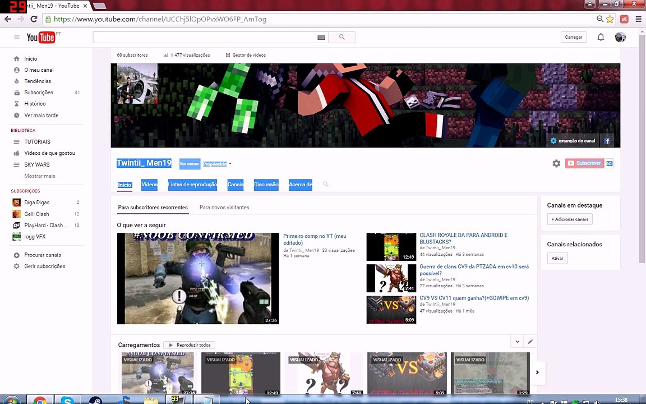Open PlayHard - Clash subscription
Screen dimensions: 646x404
click(x=45, y=225)
